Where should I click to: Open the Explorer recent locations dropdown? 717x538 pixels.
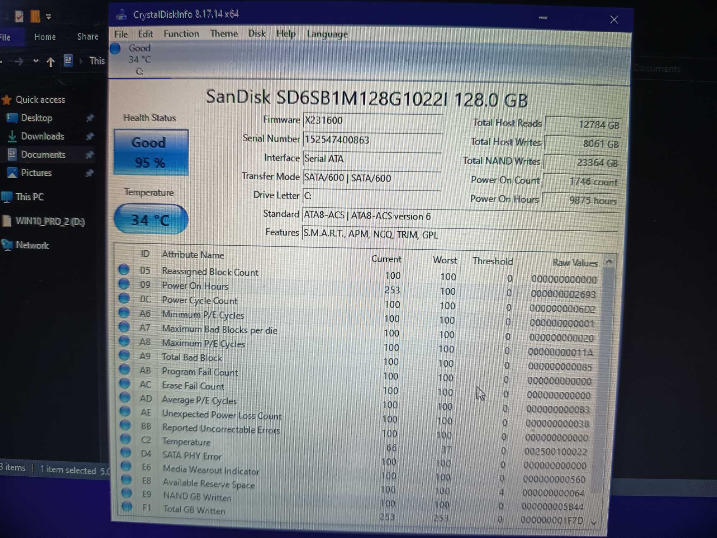point(35,61)
